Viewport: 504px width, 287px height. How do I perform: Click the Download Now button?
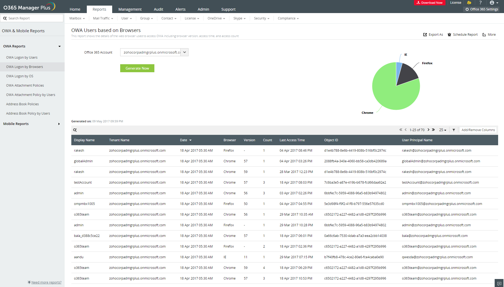(430, 3)
